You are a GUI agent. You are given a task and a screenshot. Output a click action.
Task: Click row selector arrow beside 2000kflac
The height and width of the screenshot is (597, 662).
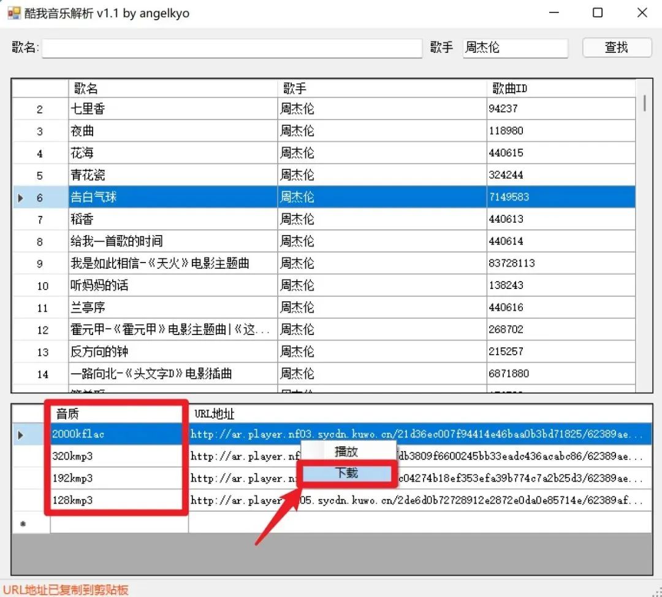pos(21,435)
